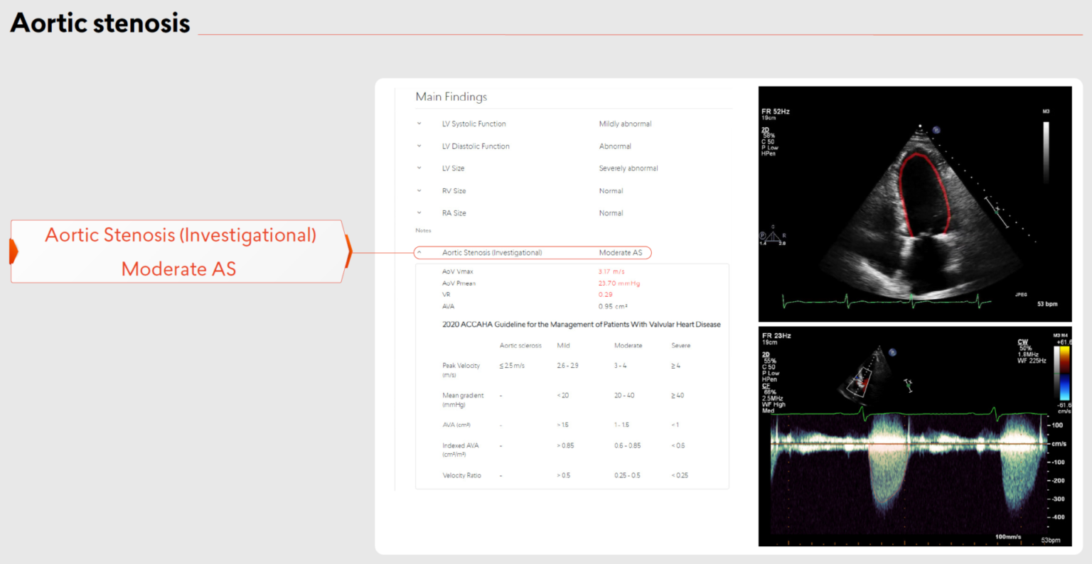Image resolution: width=1092 pixels, height=564 pixels.
Task: Click the 2020 ACC/AHA Guideline title
Action: click(x=581, y=325)
